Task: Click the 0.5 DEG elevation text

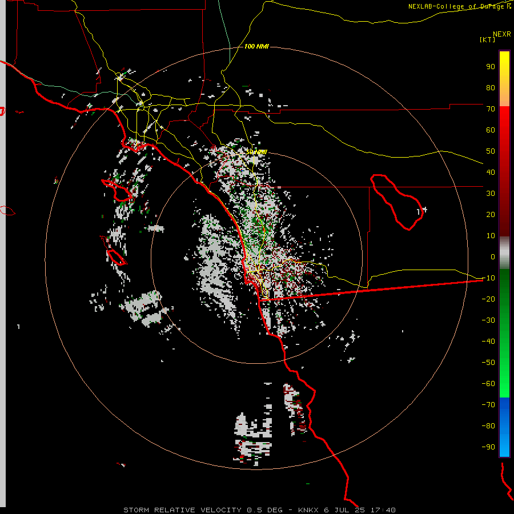Action: (264, 510)
